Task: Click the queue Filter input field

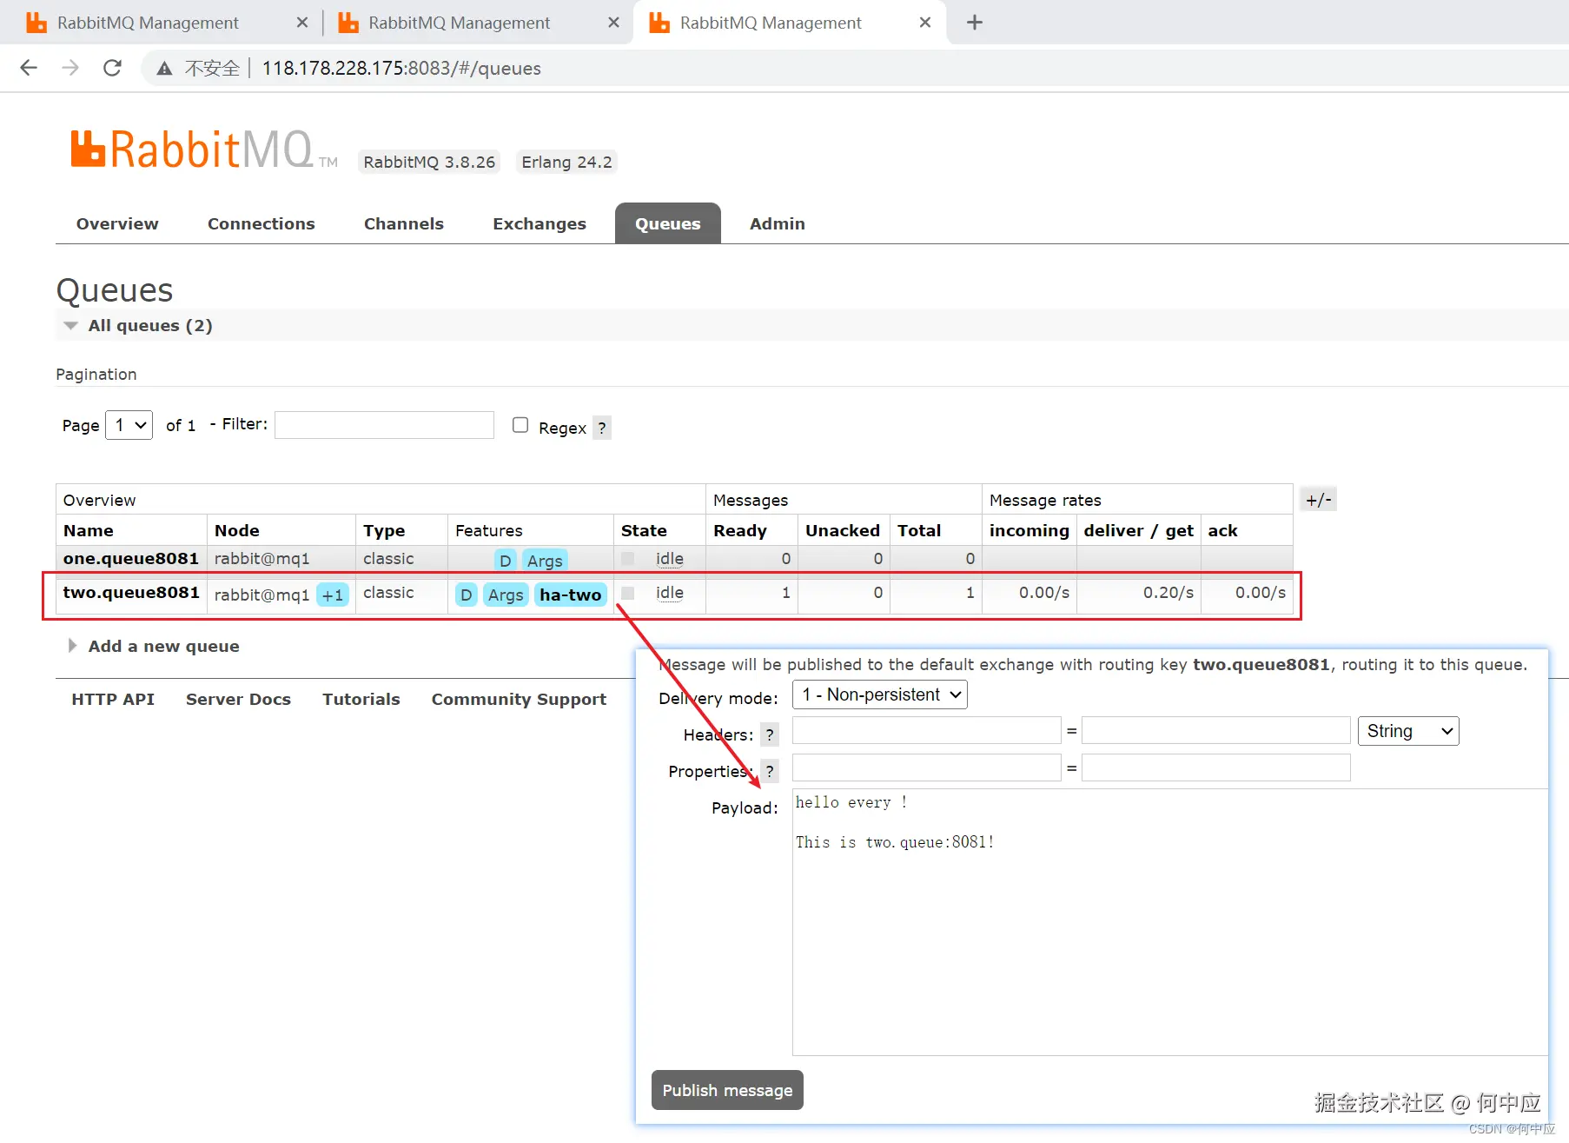Action: 385,425
